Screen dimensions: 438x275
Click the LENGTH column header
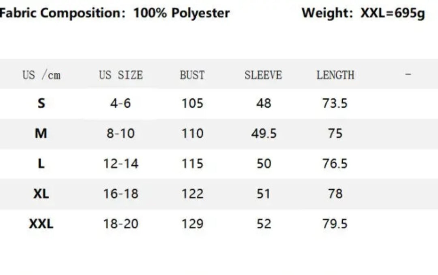point(335,75)
